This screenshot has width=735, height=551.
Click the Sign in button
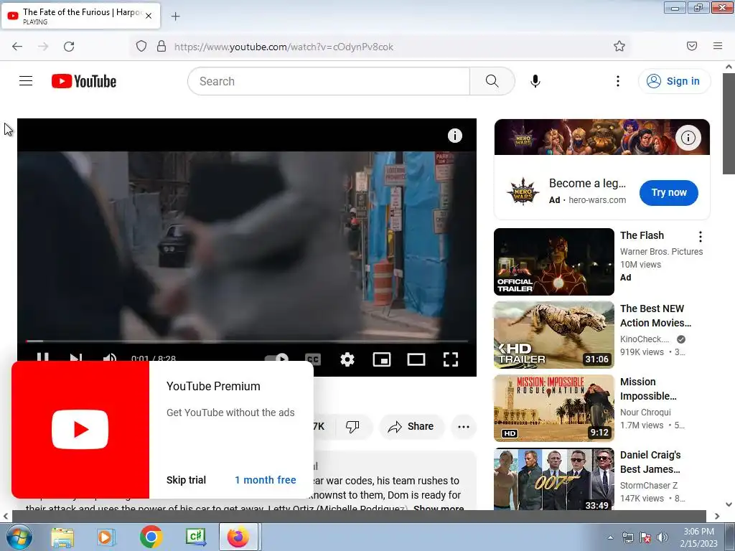674,81
